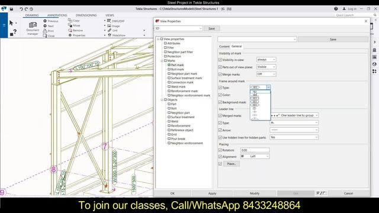Open Document manager
The image size is (379, 213).
33,28
